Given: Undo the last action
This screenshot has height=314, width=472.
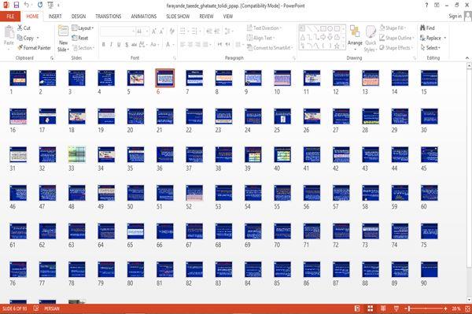Looking at the screenshot, I should point(27,6).
